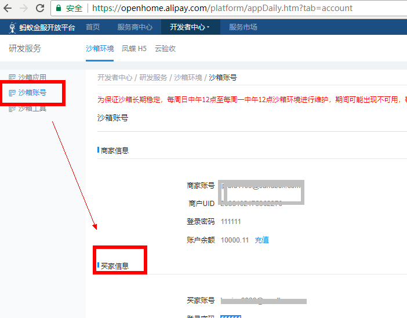Click the balance value 10000.11

[235, 240]
